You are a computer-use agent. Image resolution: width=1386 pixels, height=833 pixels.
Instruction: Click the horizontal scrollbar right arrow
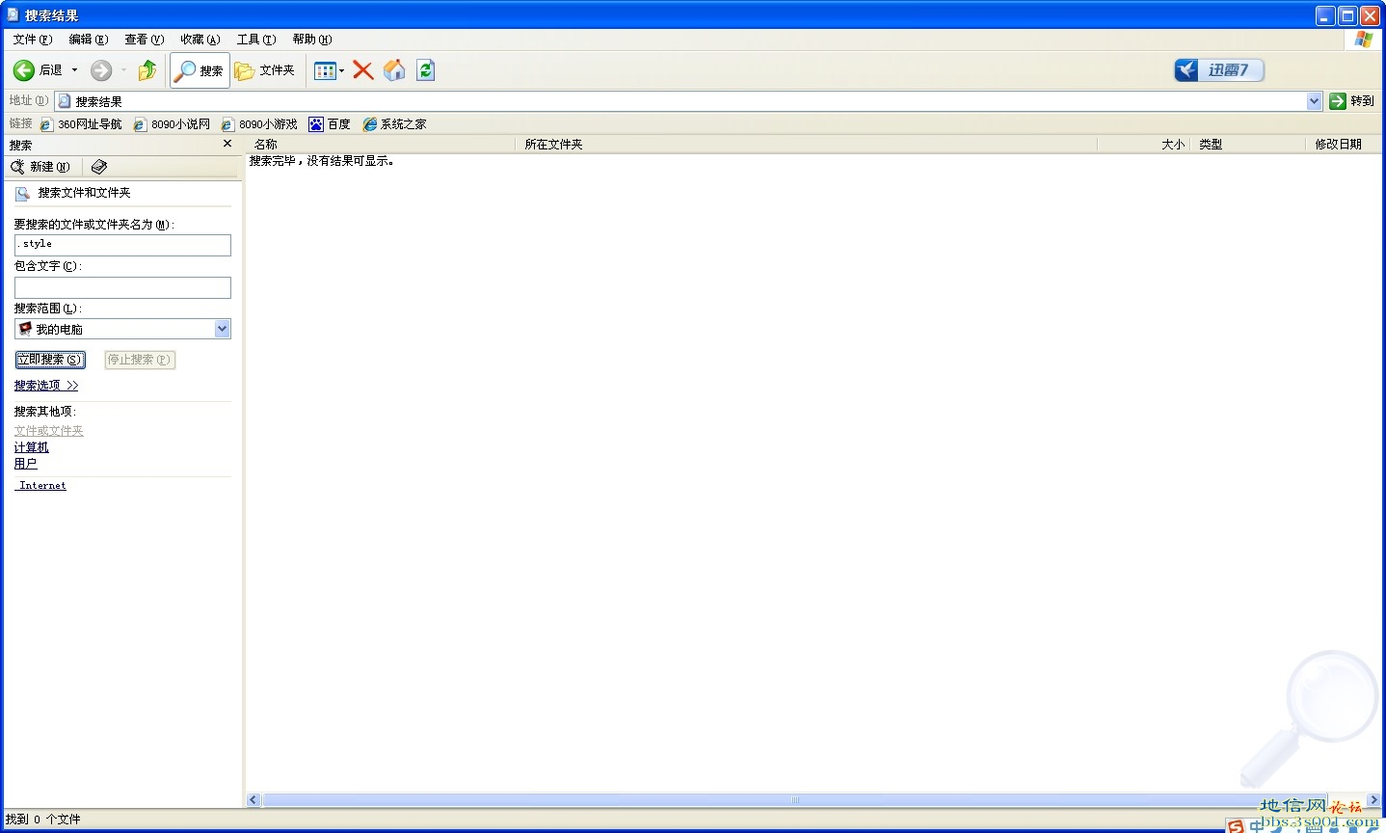[x=1373, y=799]
